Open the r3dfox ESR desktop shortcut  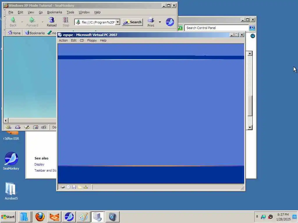(11, 136)
